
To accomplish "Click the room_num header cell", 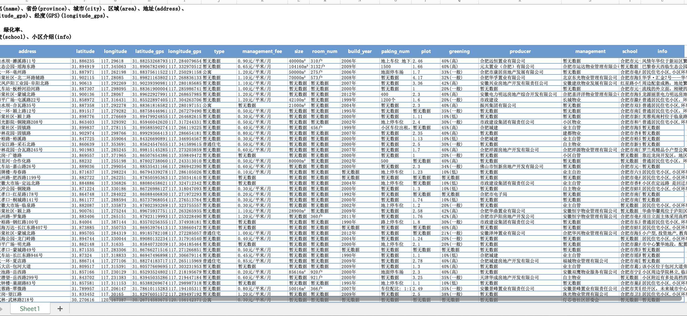I will (x=325, y=51).
